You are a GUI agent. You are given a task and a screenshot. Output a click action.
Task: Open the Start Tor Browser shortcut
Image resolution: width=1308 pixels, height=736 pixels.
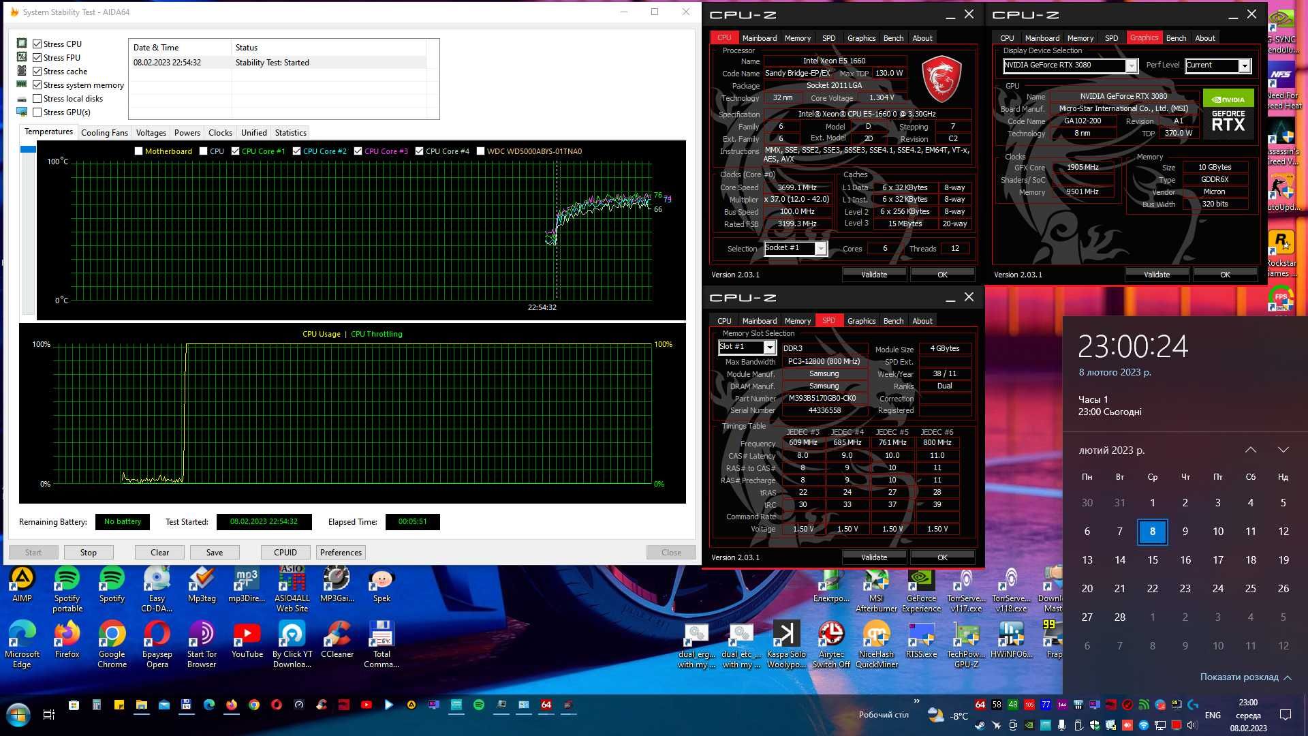coord(202,645)
